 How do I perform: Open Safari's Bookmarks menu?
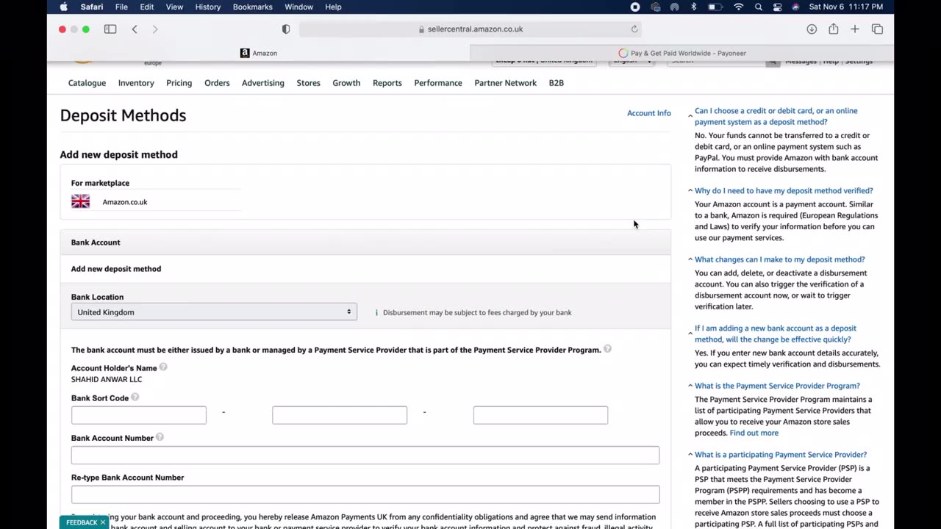(x=252, y=7)
